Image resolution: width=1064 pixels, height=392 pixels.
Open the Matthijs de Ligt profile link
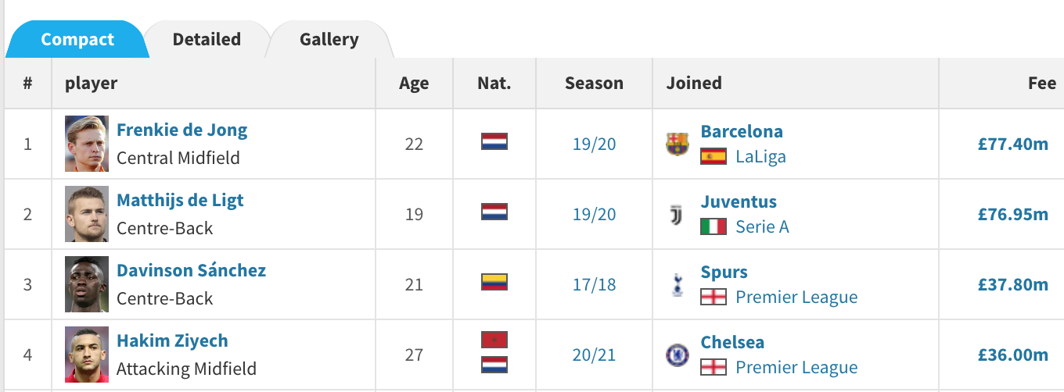click(x=180, y=201)
